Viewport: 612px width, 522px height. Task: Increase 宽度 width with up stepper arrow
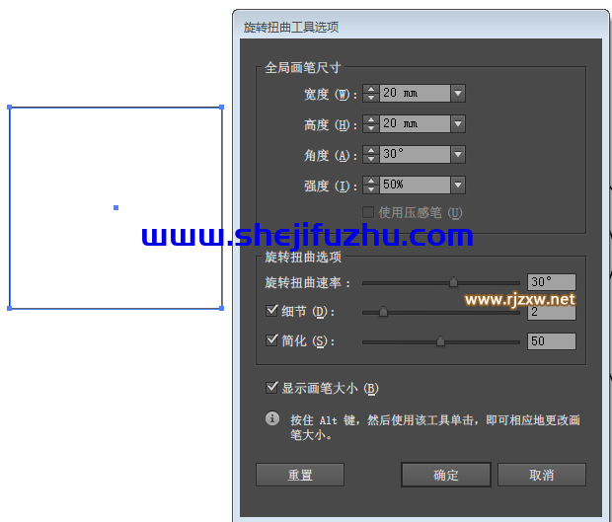click(x=371, y=89)
